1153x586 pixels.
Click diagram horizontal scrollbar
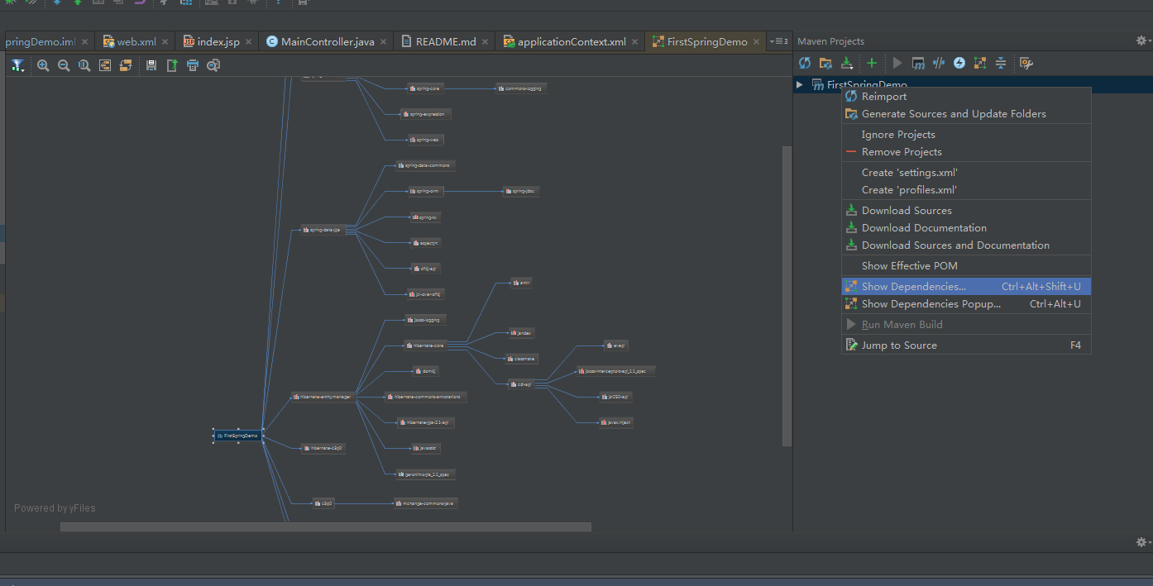(326, 526)
